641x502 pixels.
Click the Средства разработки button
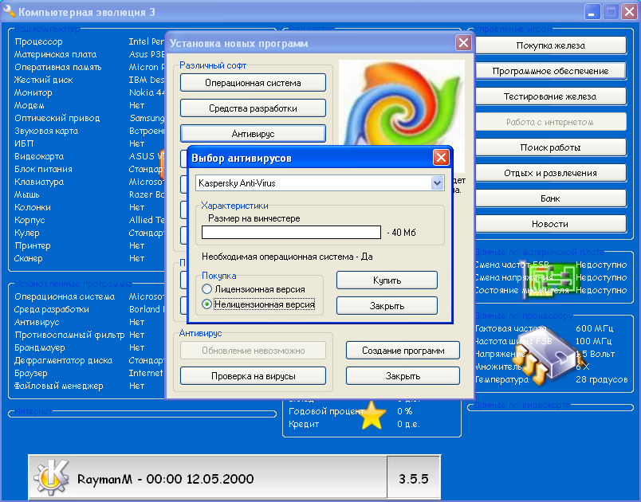253,108
